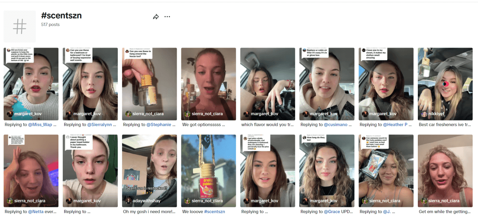Click adaywithshay's profile avatar
This screenshot has height=221, width=478.
tap(128, 201)
